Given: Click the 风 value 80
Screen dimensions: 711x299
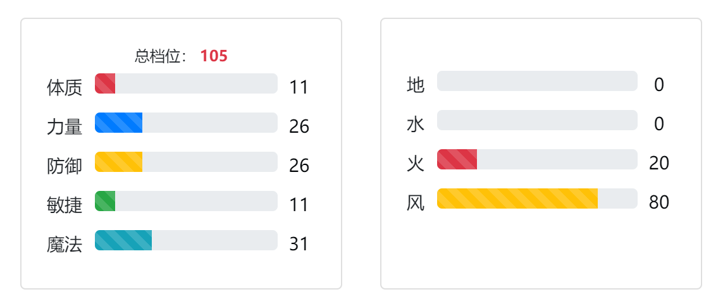Looking at the screenshot, I should 659,202.
